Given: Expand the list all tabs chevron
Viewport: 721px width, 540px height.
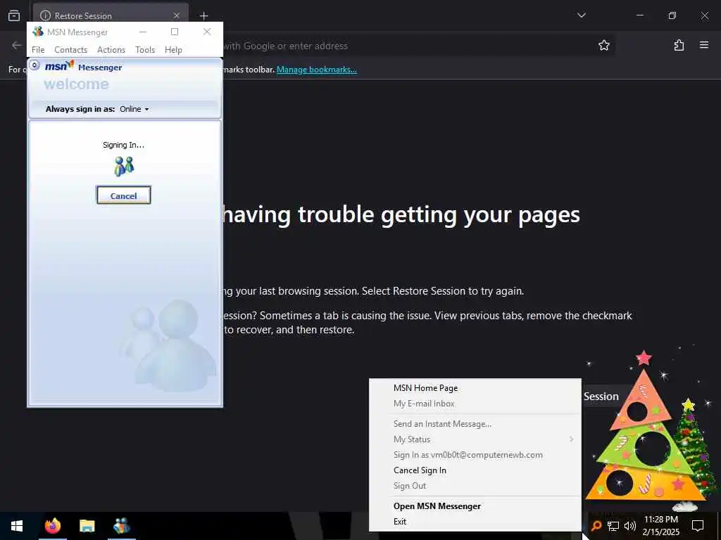Looking at the screenshot, I should click(582, 15).
